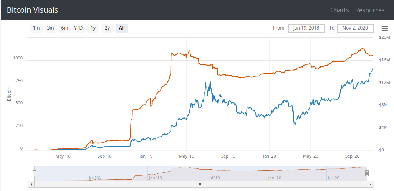Open the Resources menu
394x191 pixels.
click(x=369, y=10)
